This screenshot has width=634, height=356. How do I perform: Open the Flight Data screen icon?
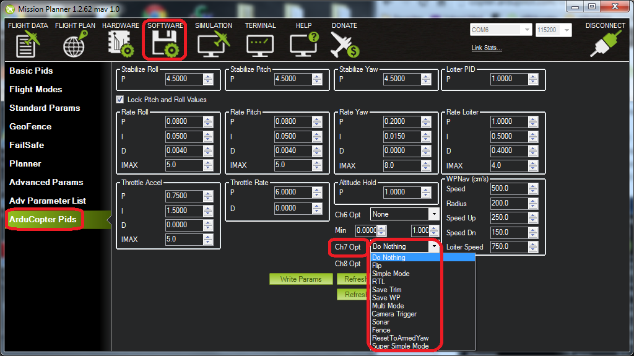tap(28, 45)
